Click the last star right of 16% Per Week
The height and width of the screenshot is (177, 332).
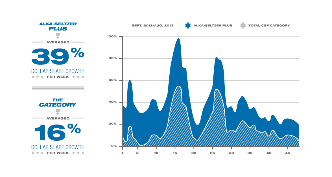pos(83,153)
